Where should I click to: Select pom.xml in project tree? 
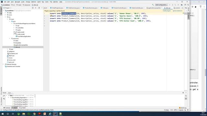10,62
